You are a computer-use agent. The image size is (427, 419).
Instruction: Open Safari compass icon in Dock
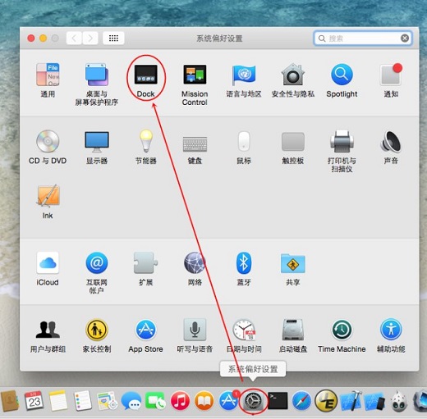point(301,401)
